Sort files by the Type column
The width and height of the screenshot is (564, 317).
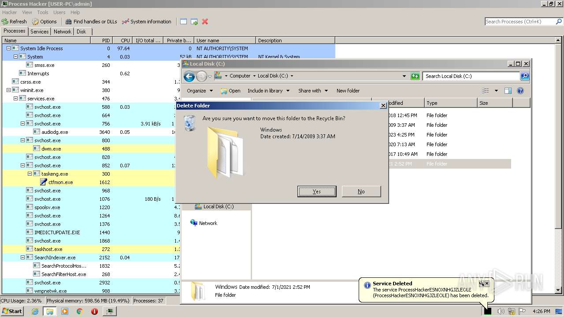[450, 103]
